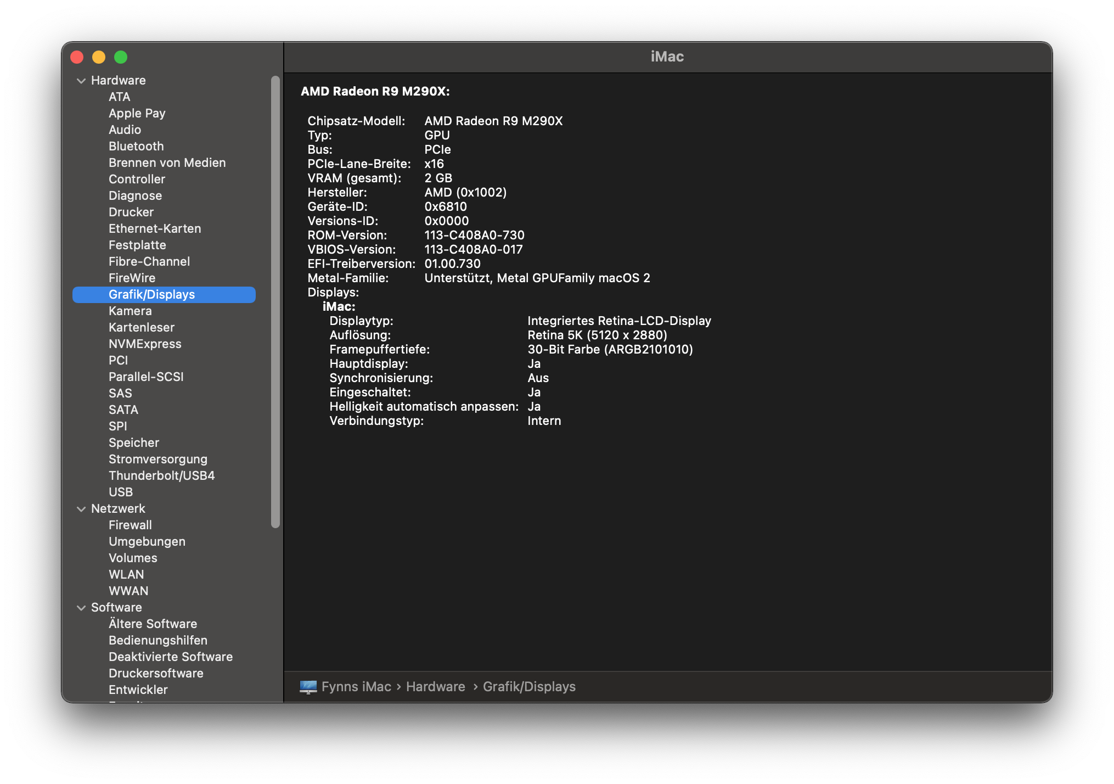
Task: Show the WLAN network information
Action: coord(126,574)
